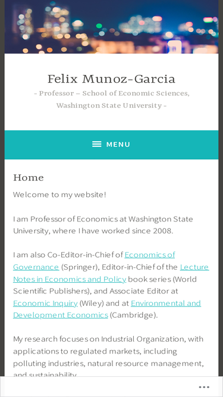The width and height of the screenshot is (223, 397).
Task: Select the Home page heading
Action: 29,177
